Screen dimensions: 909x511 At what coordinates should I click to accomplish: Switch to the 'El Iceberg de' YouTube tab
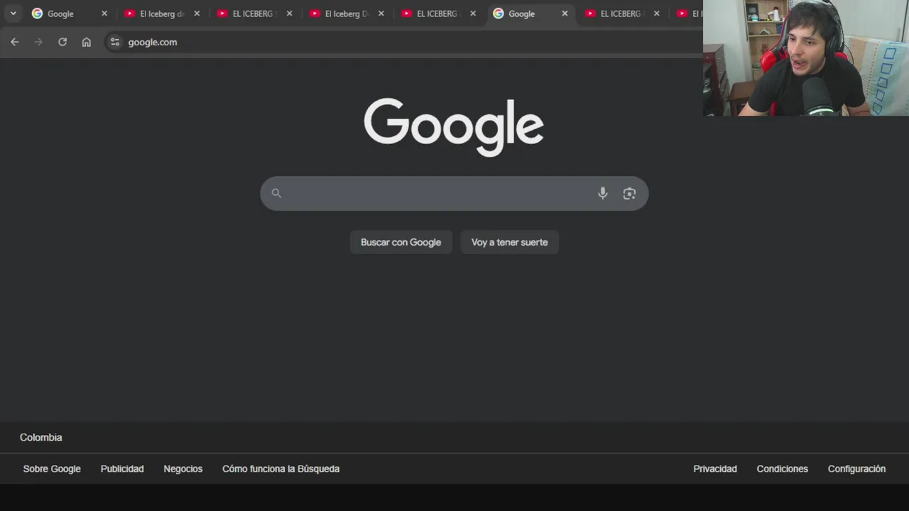pyautogui.click(x=162, y=13)
